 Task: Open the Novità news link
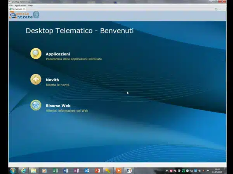pyautogui.click(x=52, y=80)
